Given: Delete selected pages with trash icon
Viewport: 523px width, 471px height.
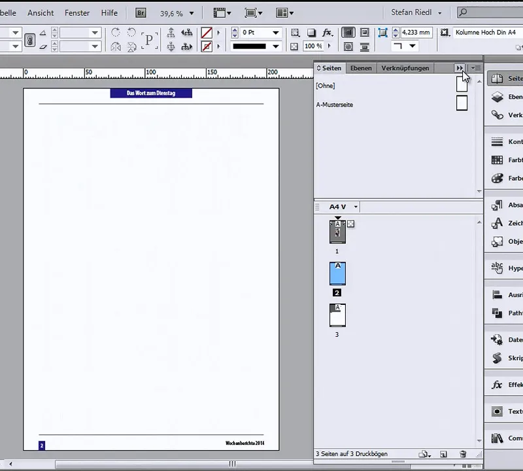Looking at the screenshot, I should 463,454.
